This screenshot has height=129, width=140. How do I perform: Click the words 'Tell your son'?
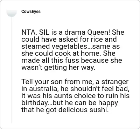coord(42,82)
